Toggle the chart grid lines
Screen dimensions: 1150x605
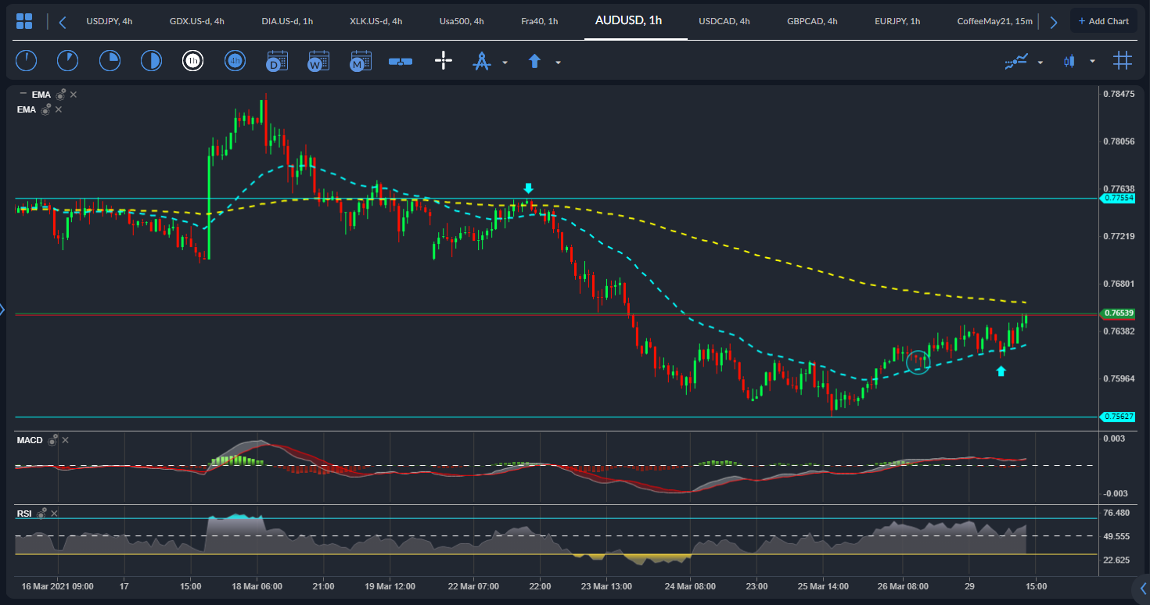tap(1123, 60)
